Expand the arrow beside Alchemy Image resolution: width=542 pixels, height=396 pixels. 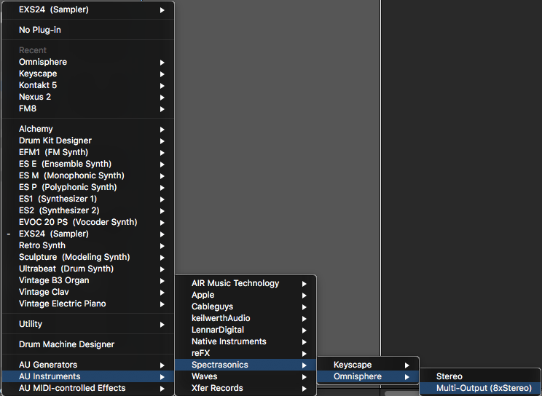162,130
